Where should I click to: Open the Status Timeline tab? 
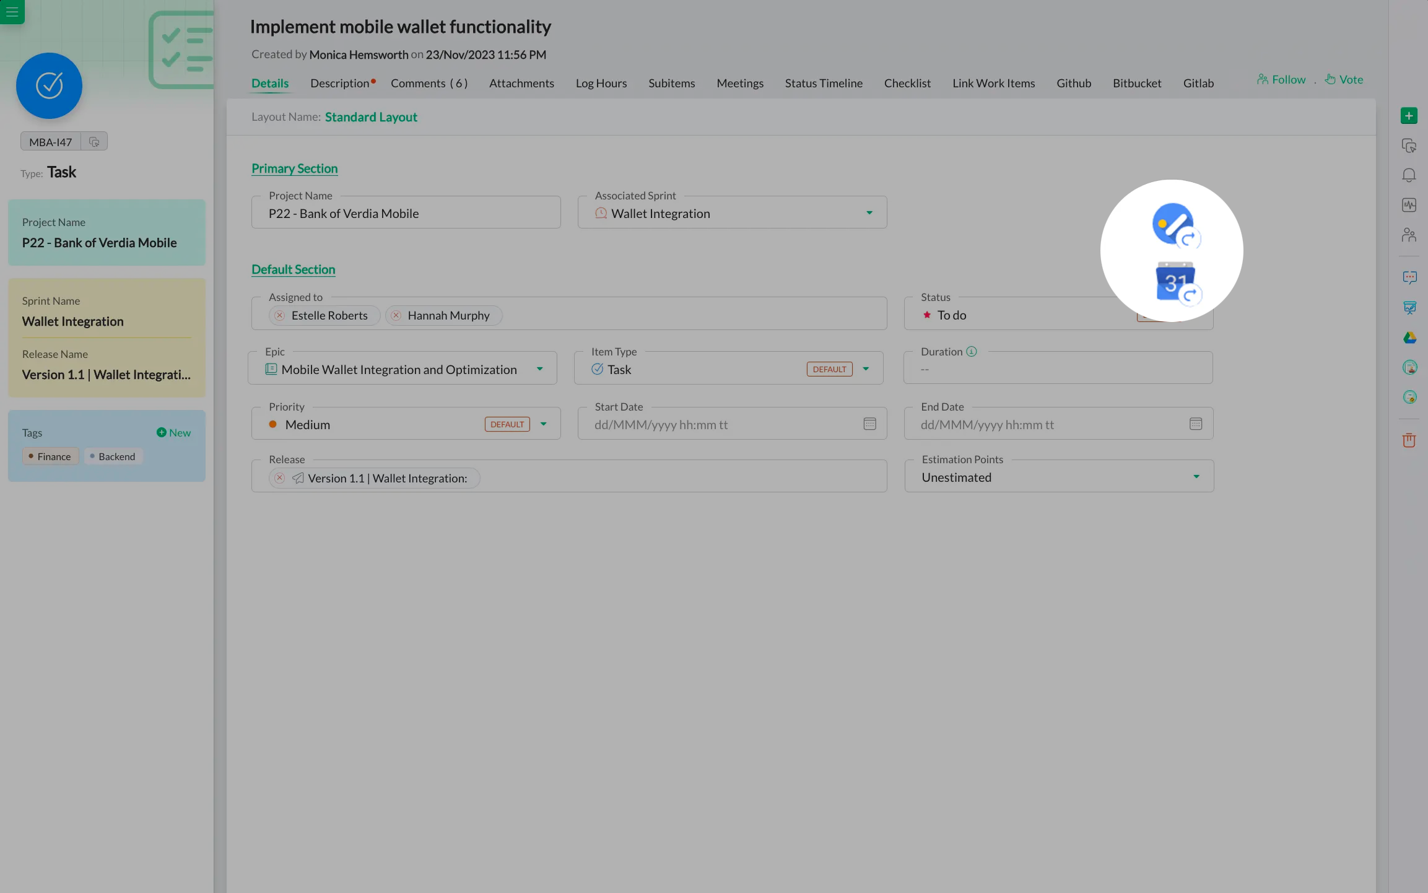pos(823,83)
